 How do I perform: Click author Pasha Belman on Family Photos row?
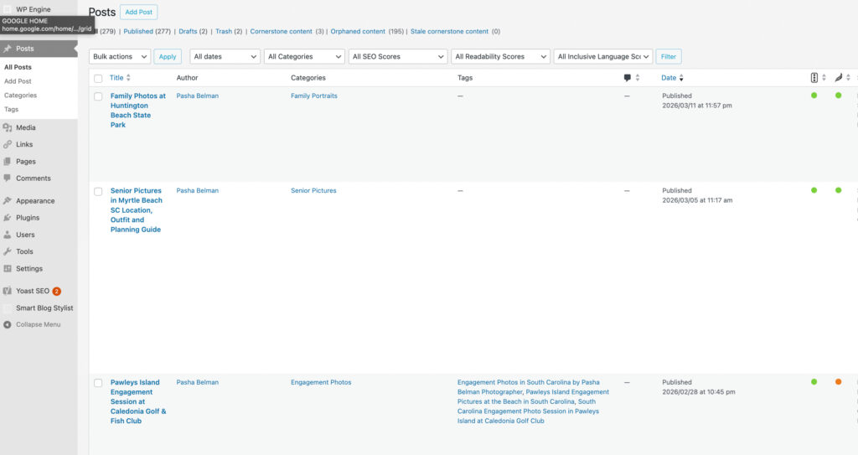click(198, 96)
